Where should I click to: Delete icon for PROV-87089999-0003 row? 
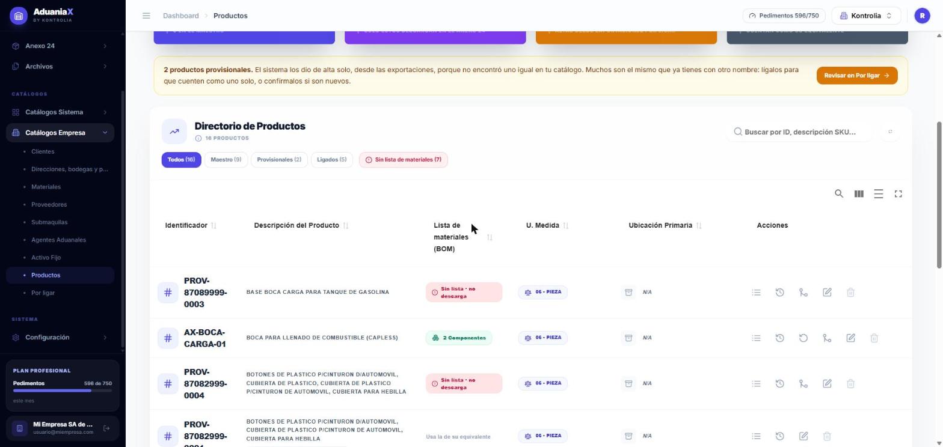tap(850, 292)
